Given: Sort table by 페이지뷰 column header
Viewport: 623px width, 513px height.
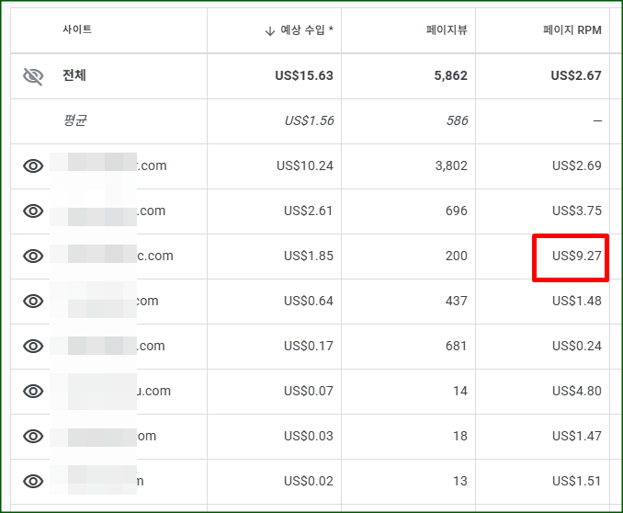Looking at the screenshot, I should click(x=447, y=30).
